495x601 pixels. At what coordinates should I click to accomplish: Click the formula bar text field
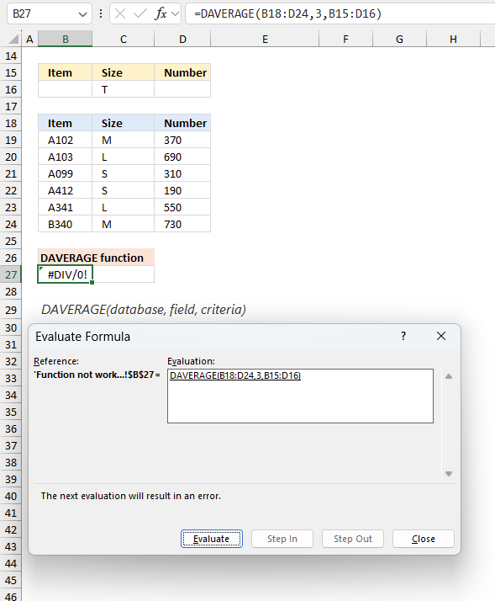340,13
